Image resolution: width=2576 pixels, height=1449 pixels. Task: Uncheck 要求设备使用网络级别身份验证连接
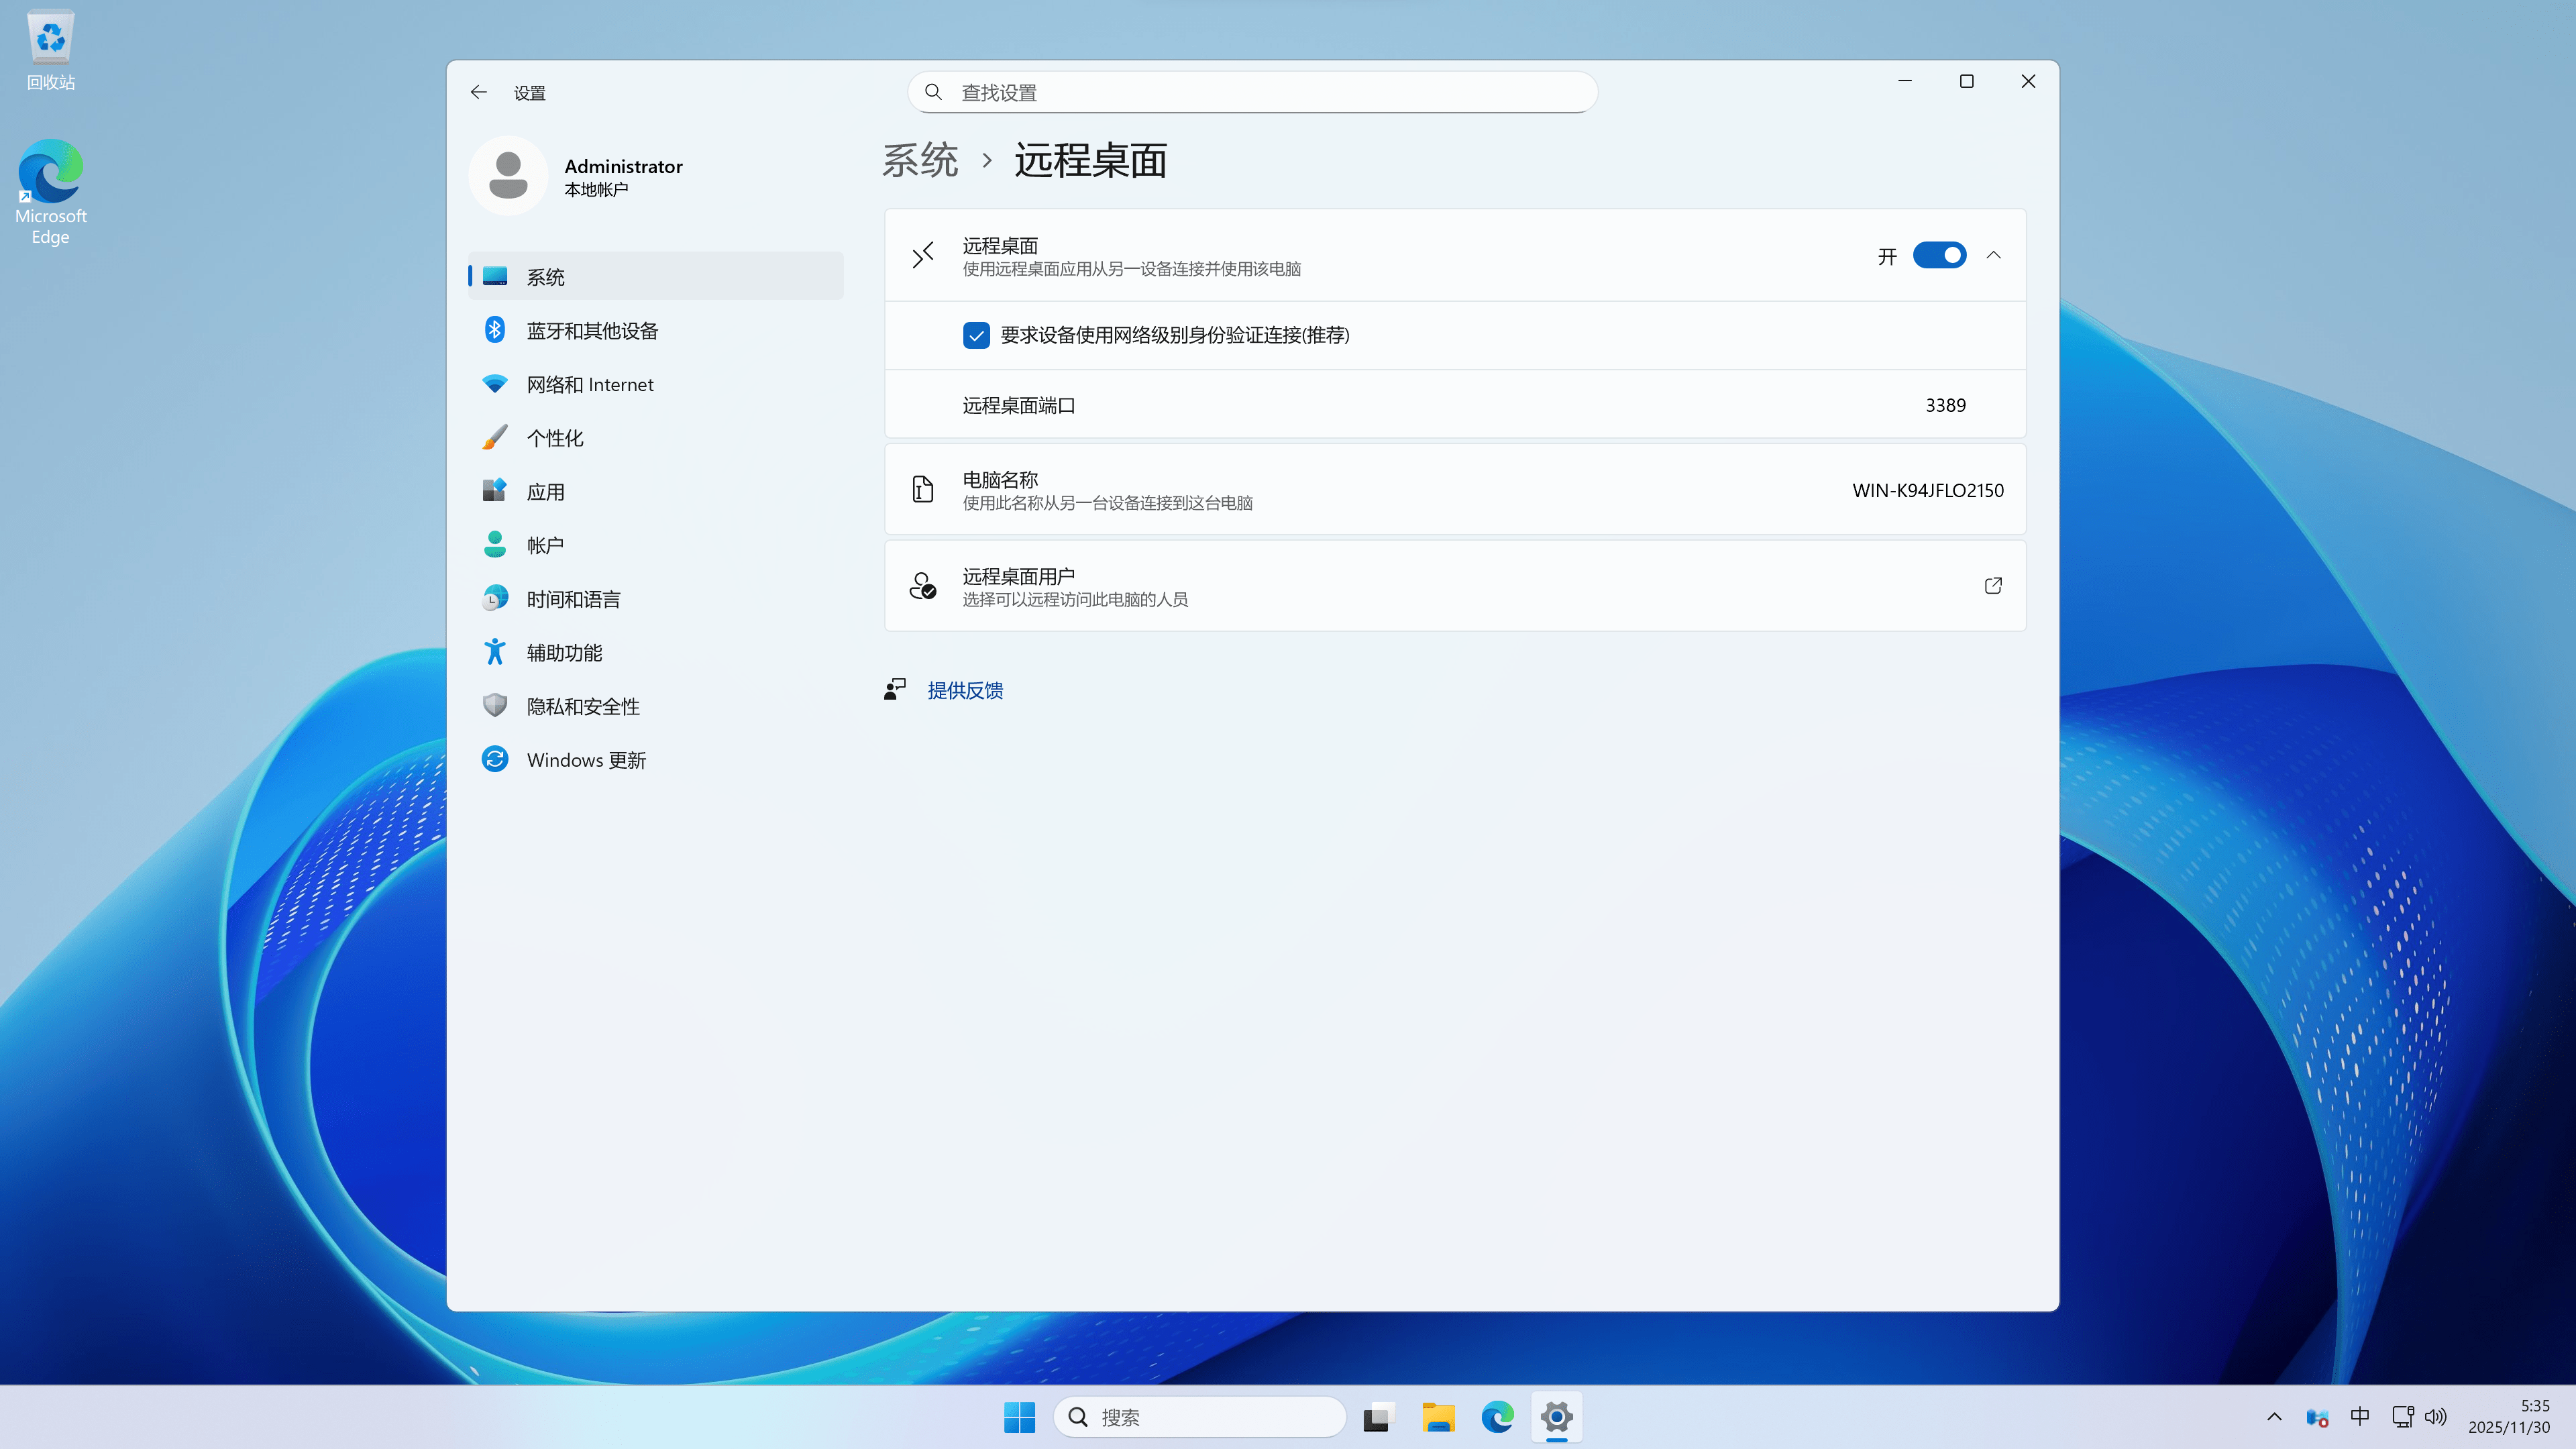pos(976,335)
